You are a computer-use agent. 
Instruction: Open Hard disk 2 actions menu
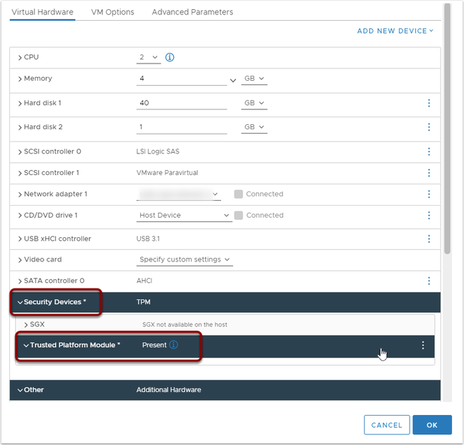429,127
